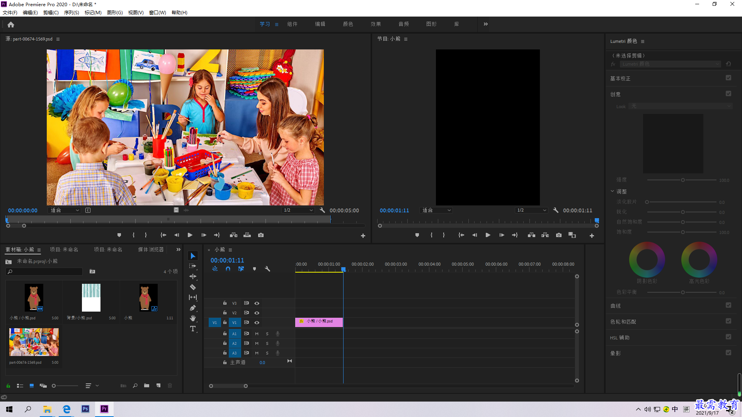The width and height of the screenshot is (742, 417).
Task: Click new item icon in project panel
Action: pyautogui.click(x=158, y=385)
